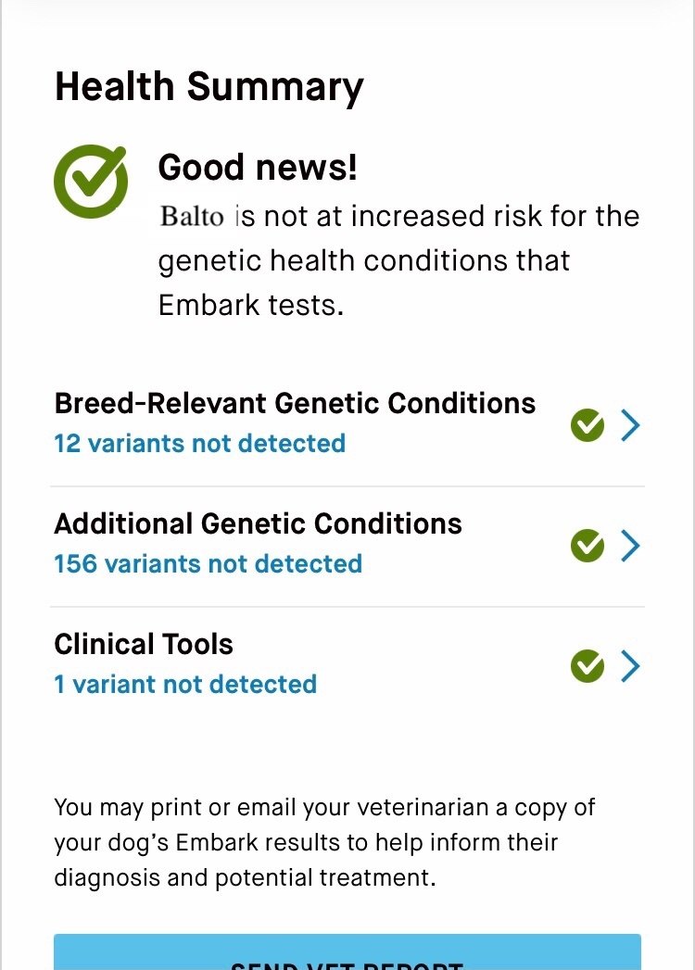The image size is (695, 970).
Task: Click the Embark tests text line
Action: point(250,305)
